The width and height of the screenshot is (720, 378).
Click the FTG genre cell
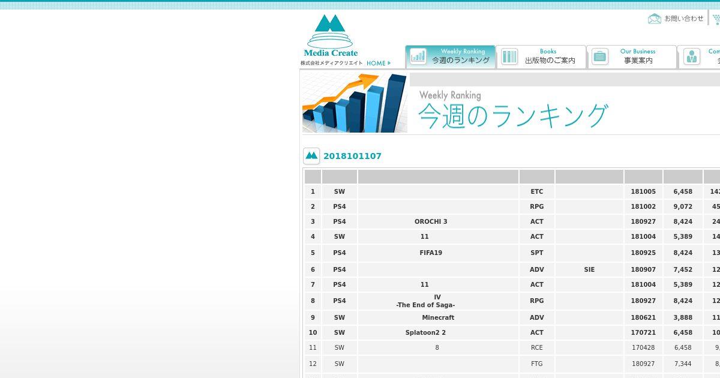click(x=537, y=364)
